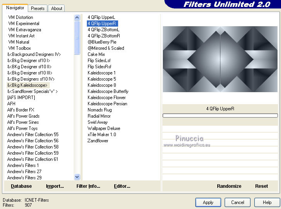
Task: Choose the Swirl Away filter
Action: (x=98, y=122)
